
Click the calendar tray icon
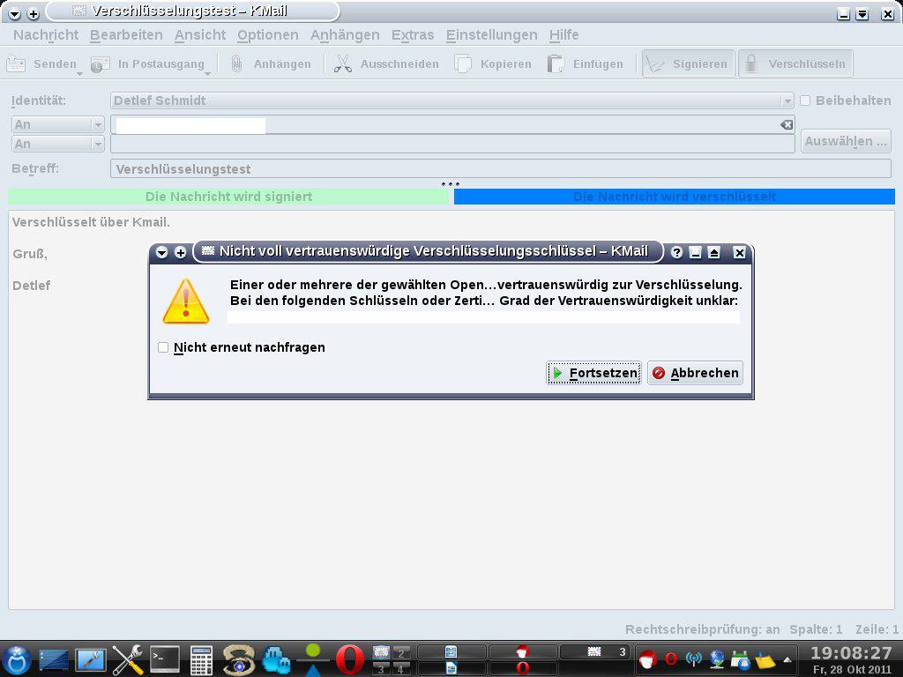(741, 658)
